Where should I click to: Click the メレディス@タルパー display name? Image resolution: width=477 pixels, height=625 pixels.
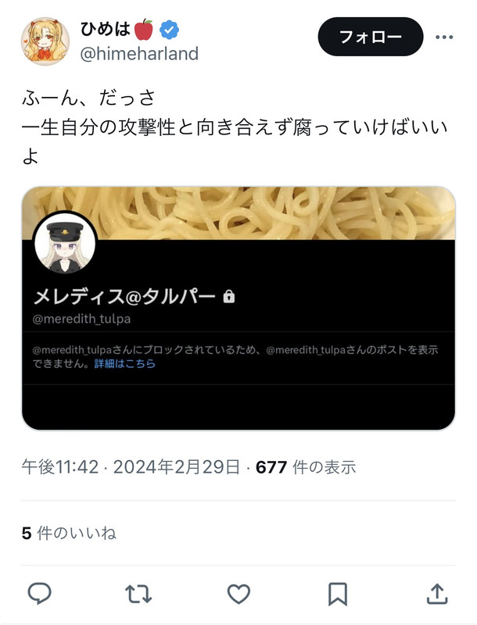coord(124,297)
